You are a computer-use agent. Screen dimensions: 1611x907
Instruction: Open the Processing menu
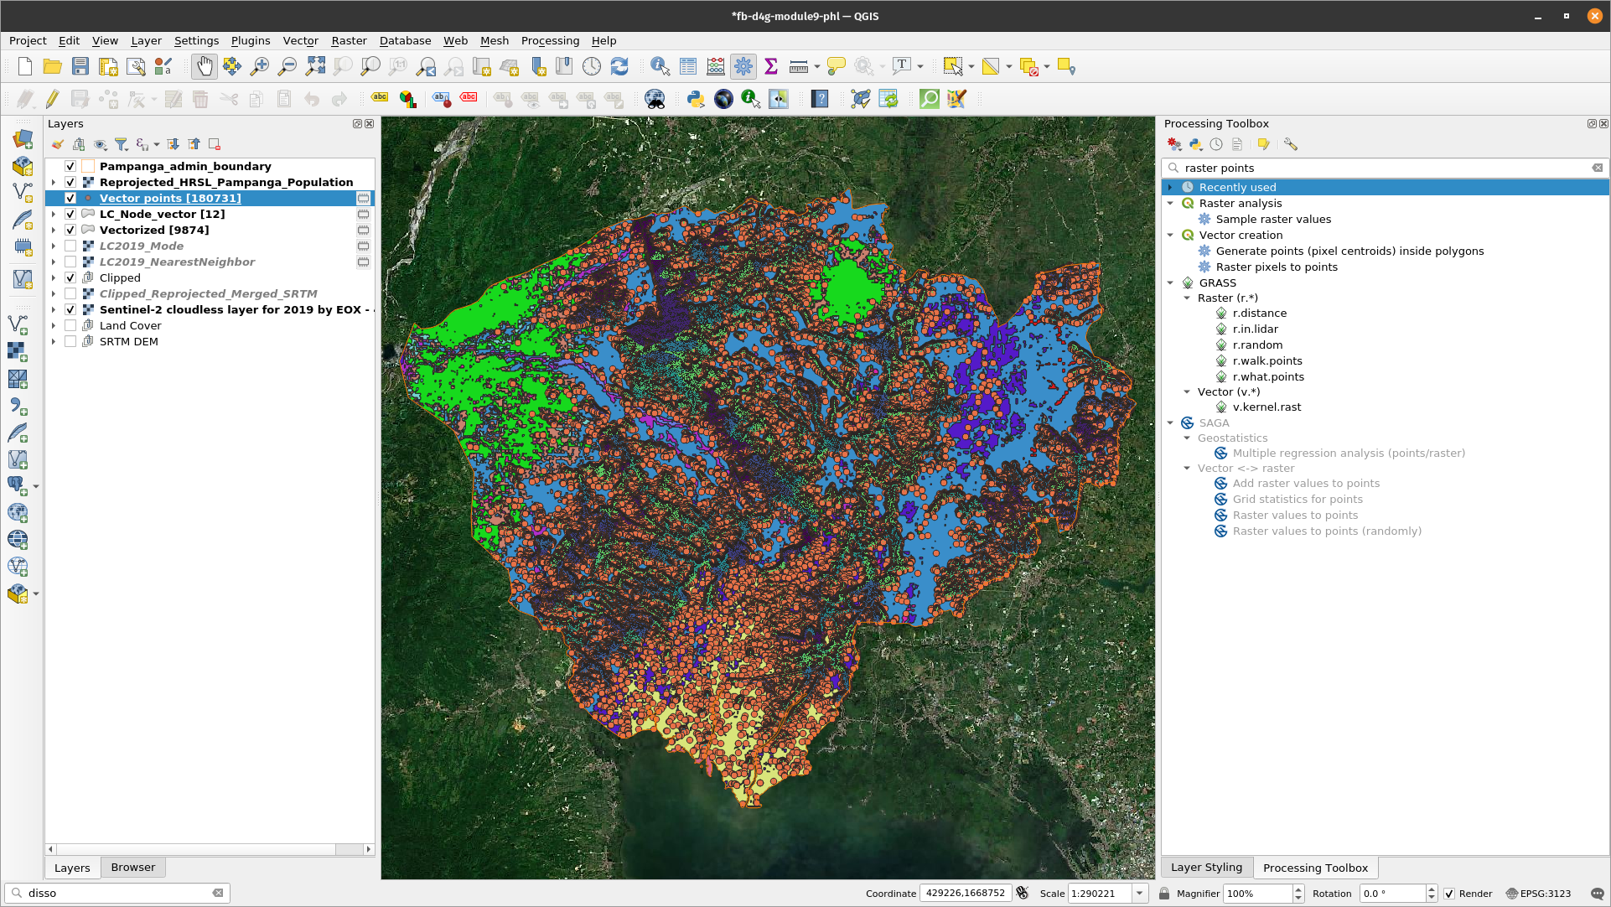549,41
